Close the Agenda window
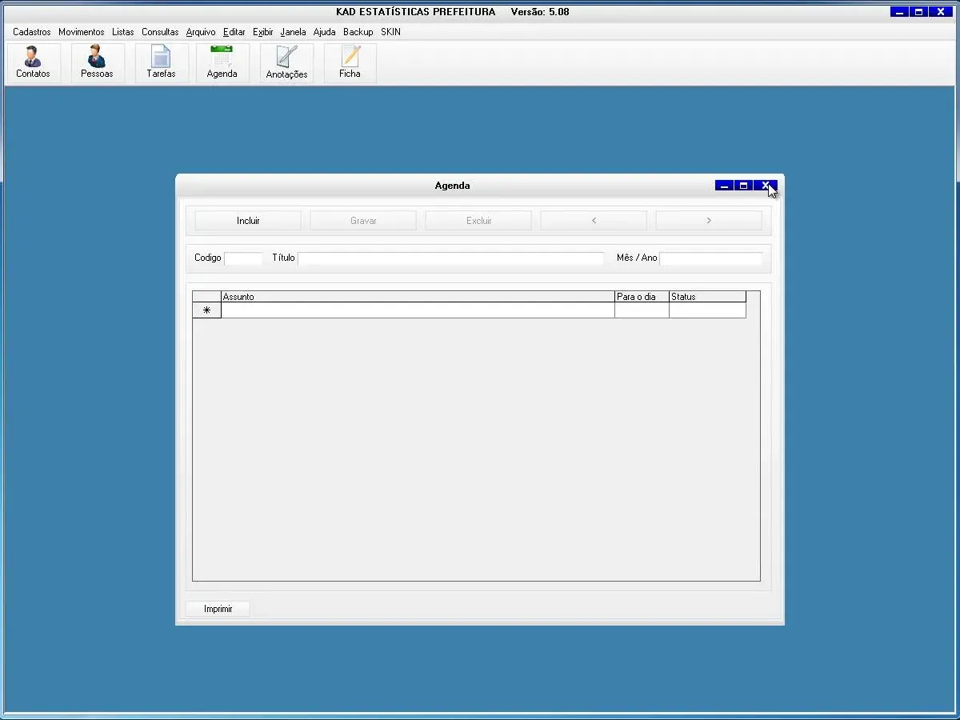The width and height of the screenshot is (960, 720). [x=765, y=186]
